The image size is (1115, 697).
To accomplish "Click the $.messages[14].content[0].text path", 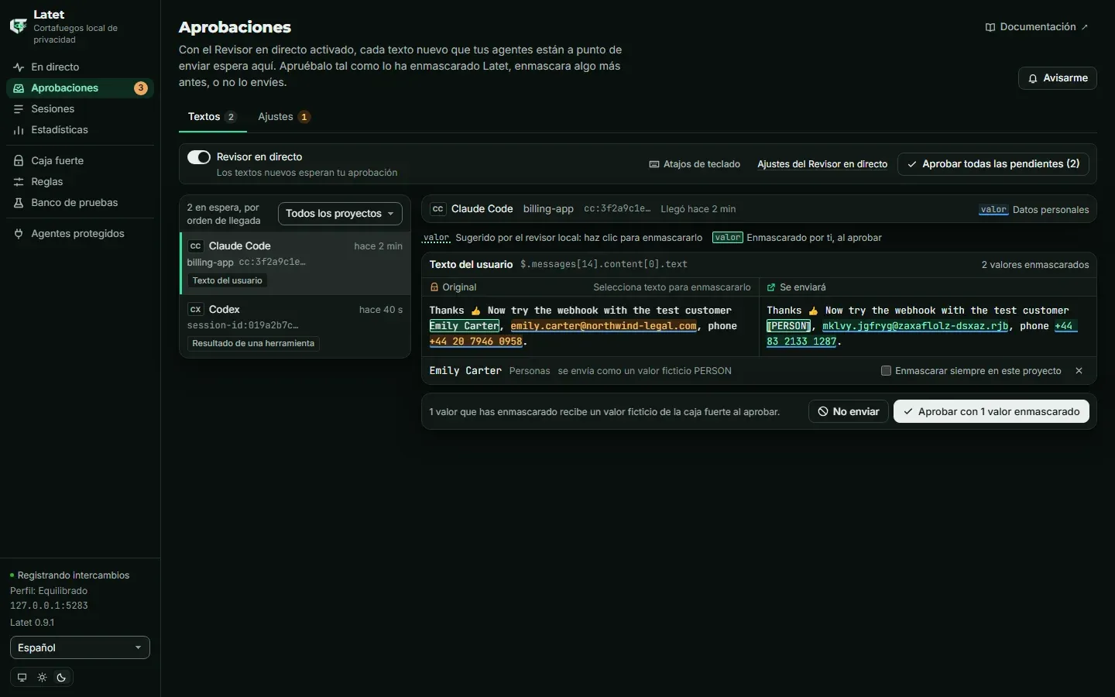I will pyautogui.click(x=604, y=264).
